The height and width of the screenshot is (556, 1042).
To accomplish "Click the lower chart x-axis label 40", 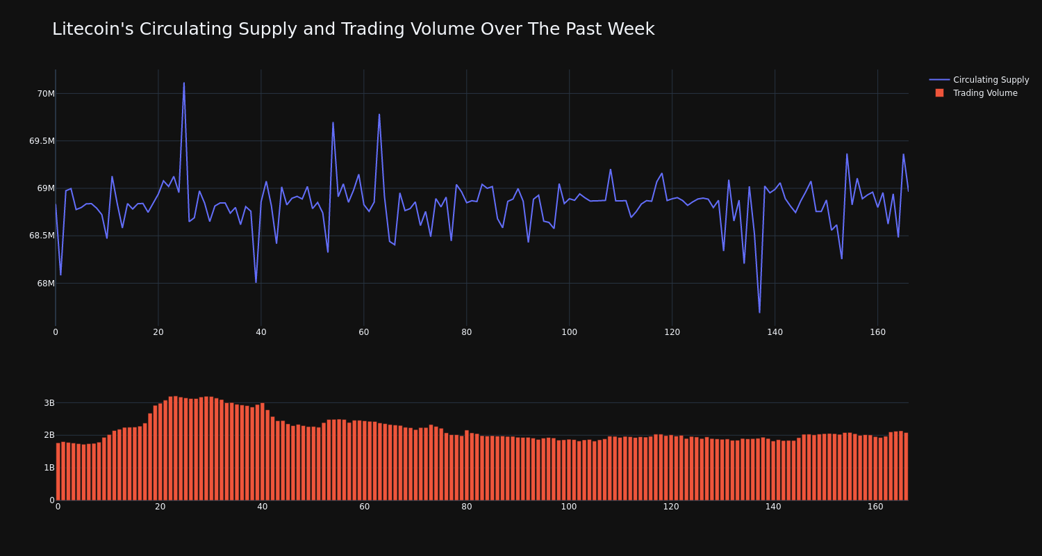I will [262, 507].
